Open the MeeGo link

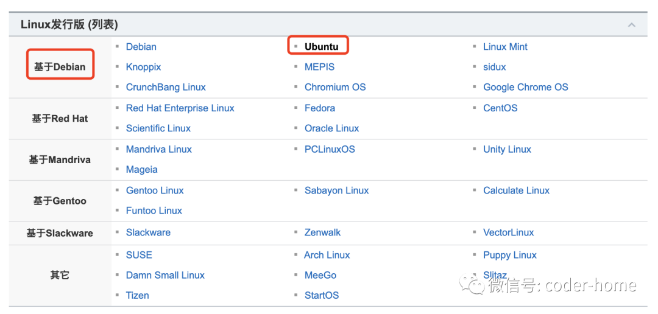(x=320, y=275)
